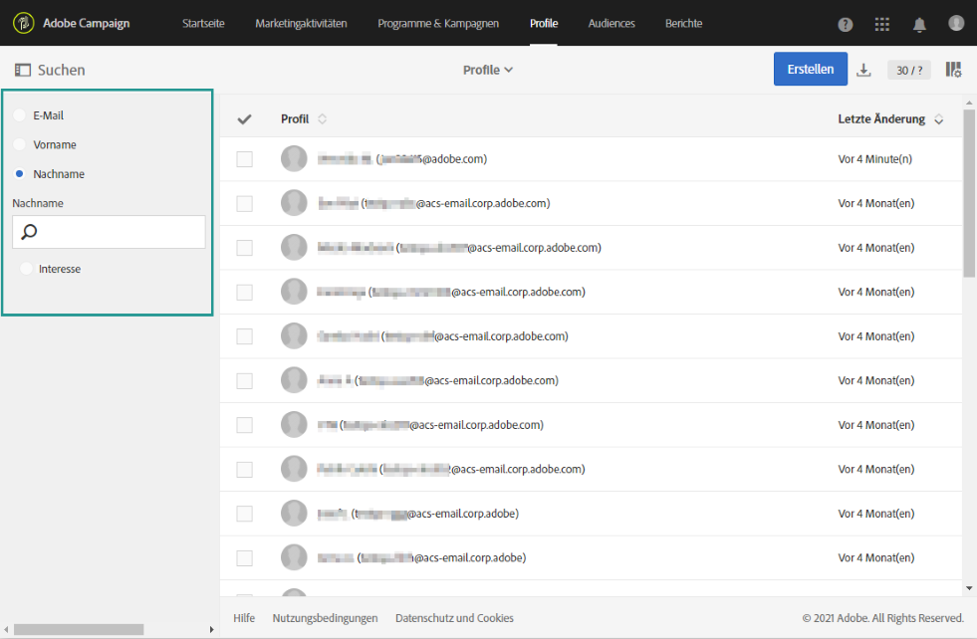
Task: Go to the Startseite tab
Action: tap(203, 23)
